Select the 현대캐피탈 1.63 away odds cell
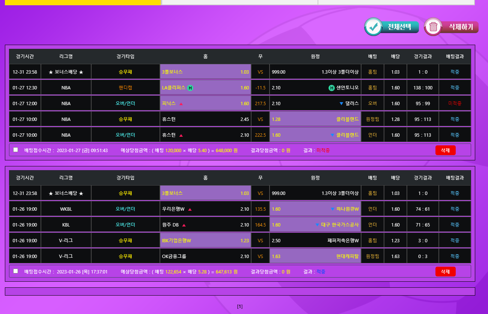Viewport: 488px width, 314px height. pos(315,257)
